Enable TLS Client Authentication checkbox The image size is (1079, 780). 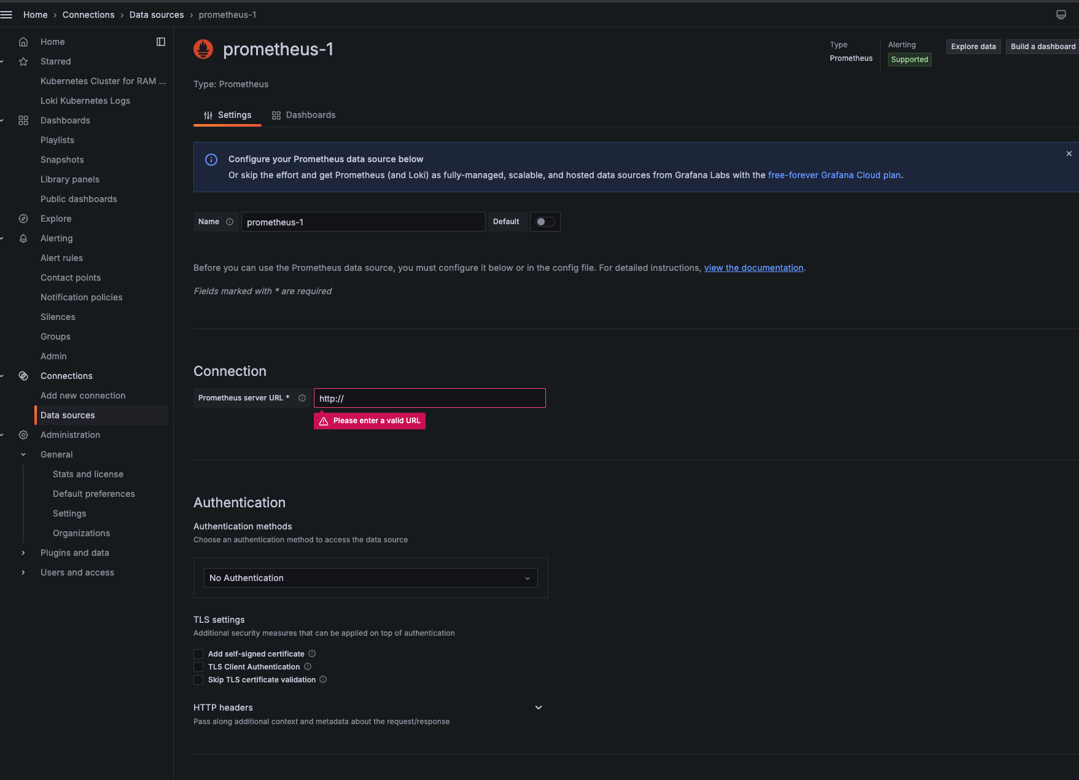[198, 667]
